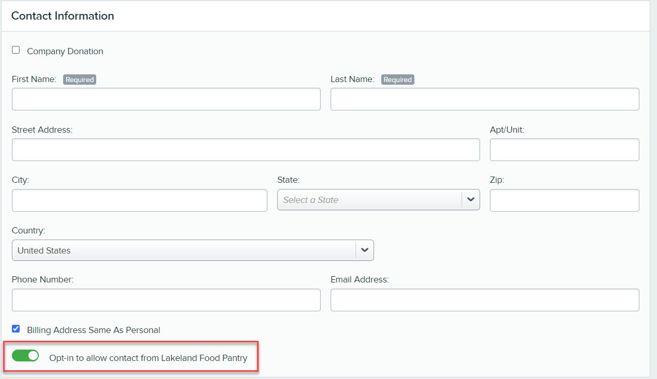Click the Billing Address Same As Personal label
Viewport: 657px width, 379px height.
94,330
